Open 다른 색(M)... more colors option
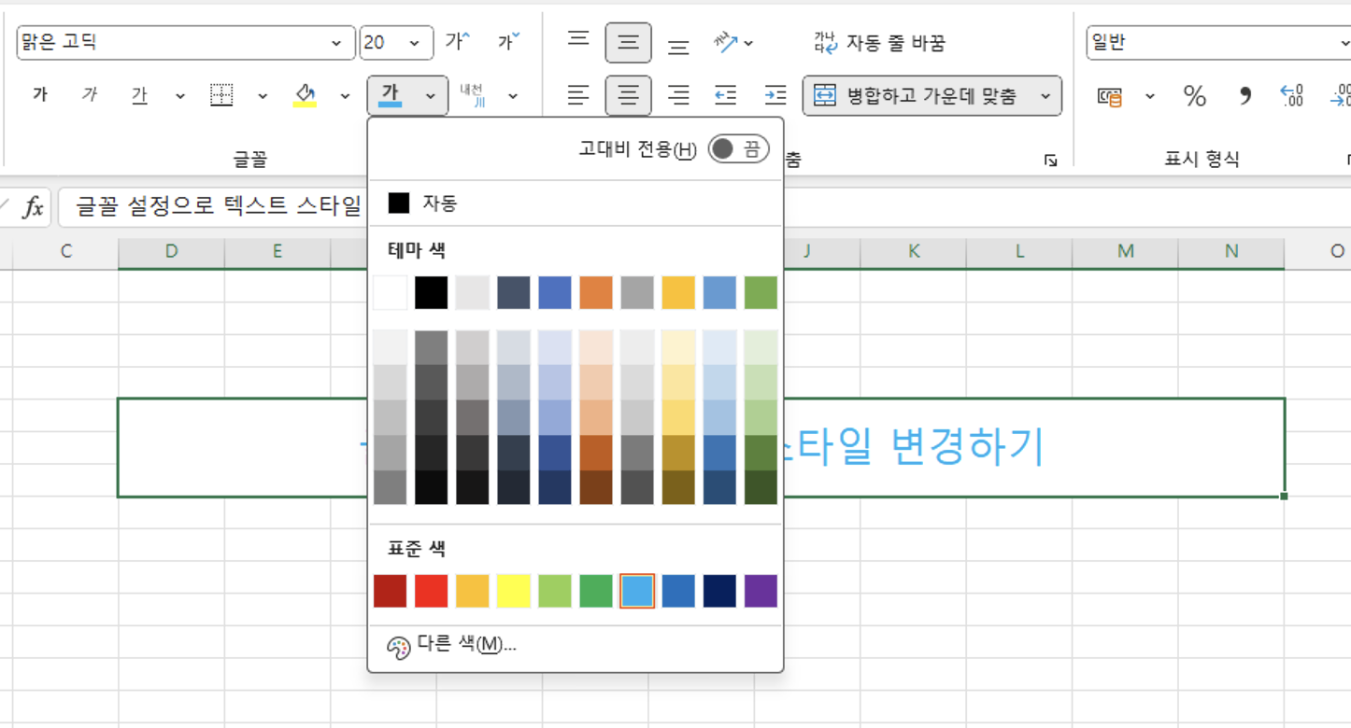This screenshot has width=1351, height=728. [x=576, y=645]
